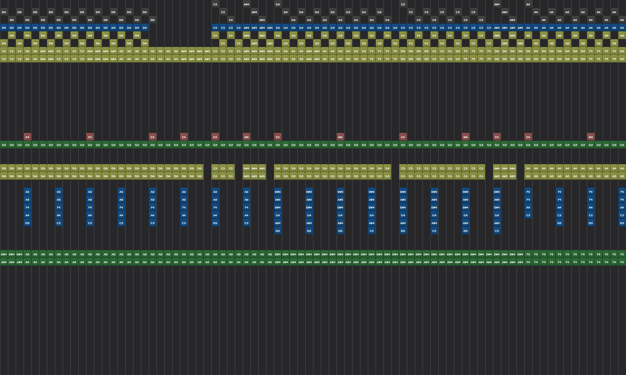Select the leftmost D#3 blue chord note

click(278, 191)
